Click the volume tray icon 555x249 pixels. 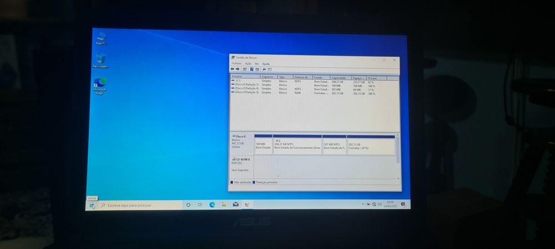[380, 204]
